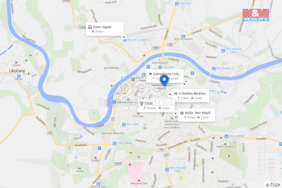
Task: Click the ČÚZK copyright link
Action: point(273,185)
